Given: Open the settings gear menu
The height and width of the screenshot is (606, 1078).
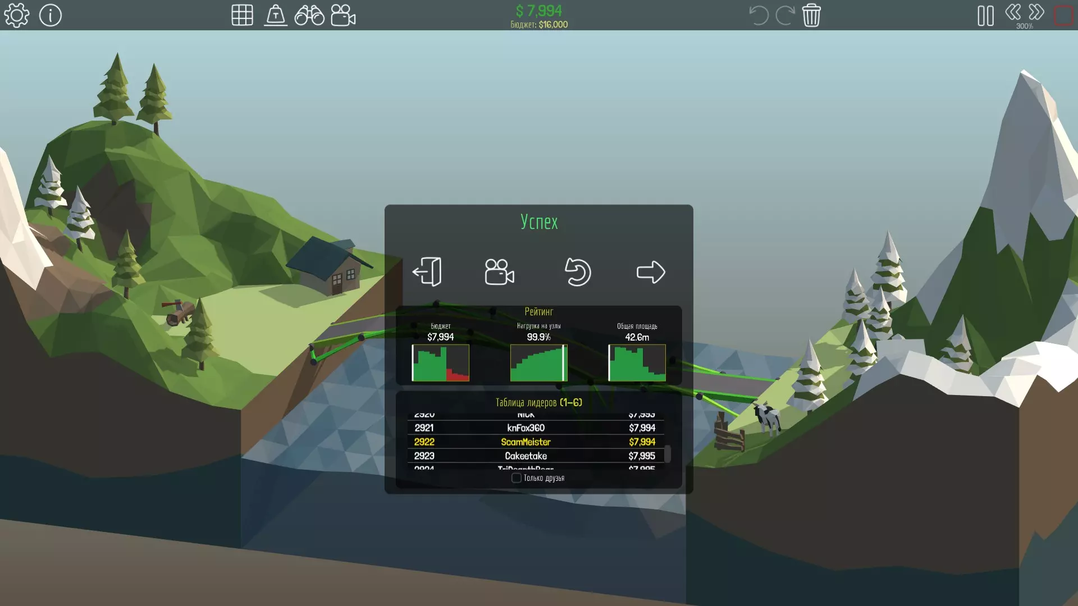Looking at the screenshot, I should coord(17,15).
